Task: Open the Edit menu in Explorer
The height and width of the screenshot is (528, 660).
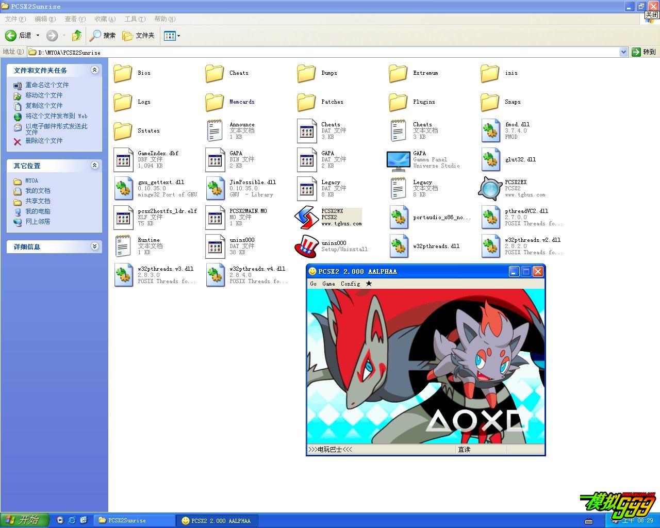Action: (45, 19)
